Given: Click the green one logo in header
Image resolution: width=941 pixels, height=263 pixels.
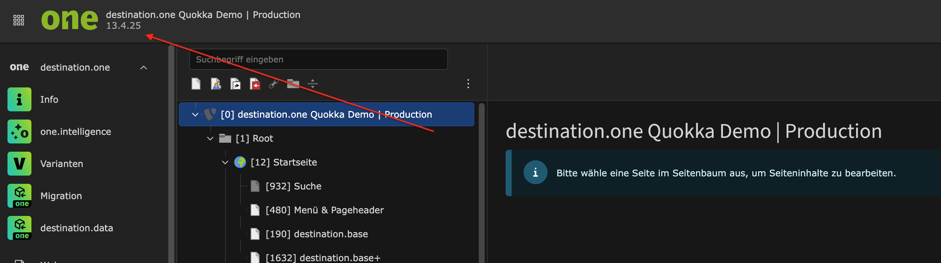Looking at the screenshot, I should [x=70, y=20].
